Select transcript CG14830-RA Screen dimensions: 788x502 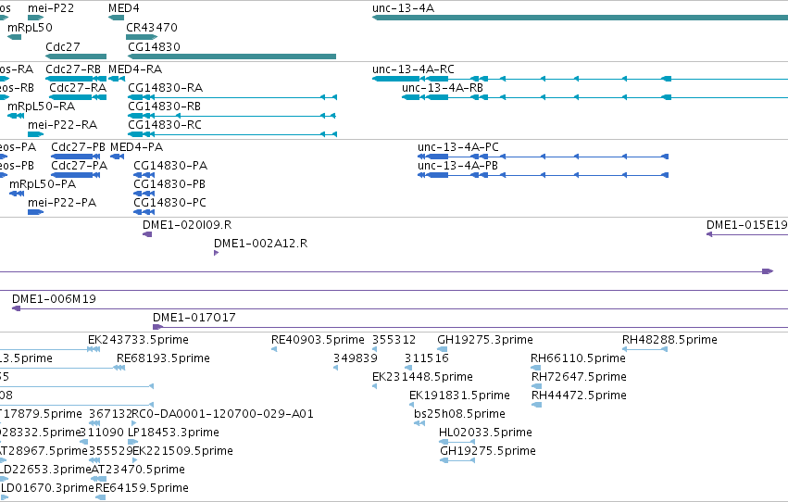click(x=232, y=97)
